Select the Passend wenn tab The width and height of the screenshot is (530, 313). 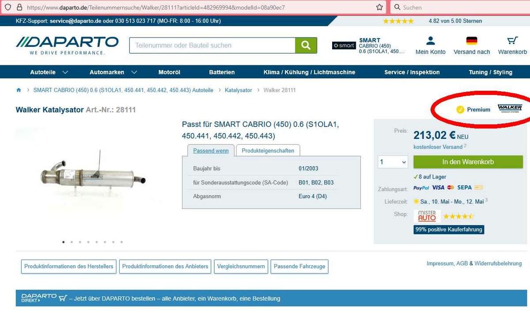(x=211, y=150)
